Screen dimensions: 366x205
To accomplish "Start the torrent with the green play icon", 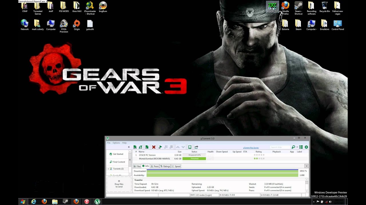I will (160, 147).
